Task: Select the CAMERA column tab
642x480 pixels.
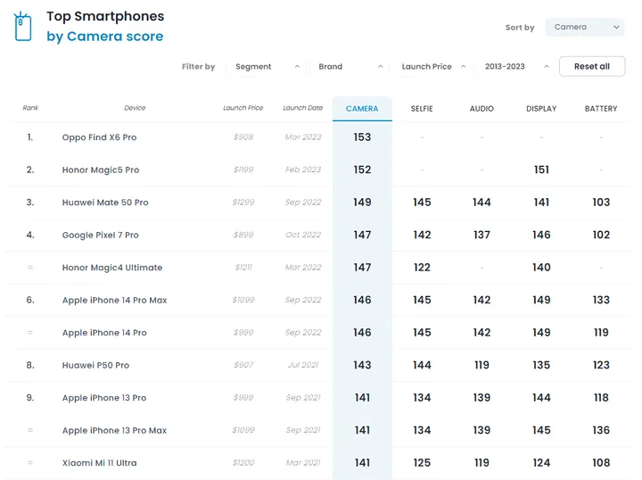Action: (362, 109)
